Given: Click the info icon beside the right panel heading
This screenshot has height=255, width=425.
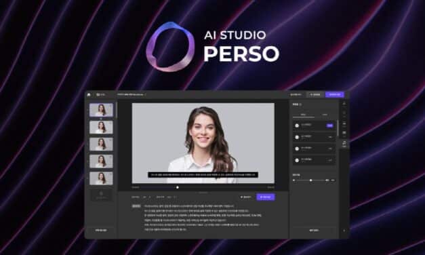Looking at the screenshot, I should coord(300,104).
